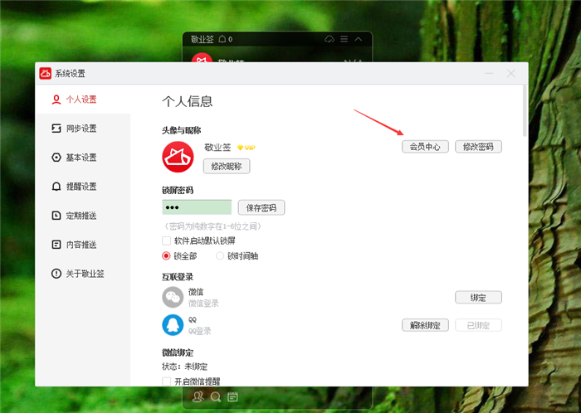581x413 pixels.
Task: Click the cloud sync icon in widget header
Action: coord(329,39)
